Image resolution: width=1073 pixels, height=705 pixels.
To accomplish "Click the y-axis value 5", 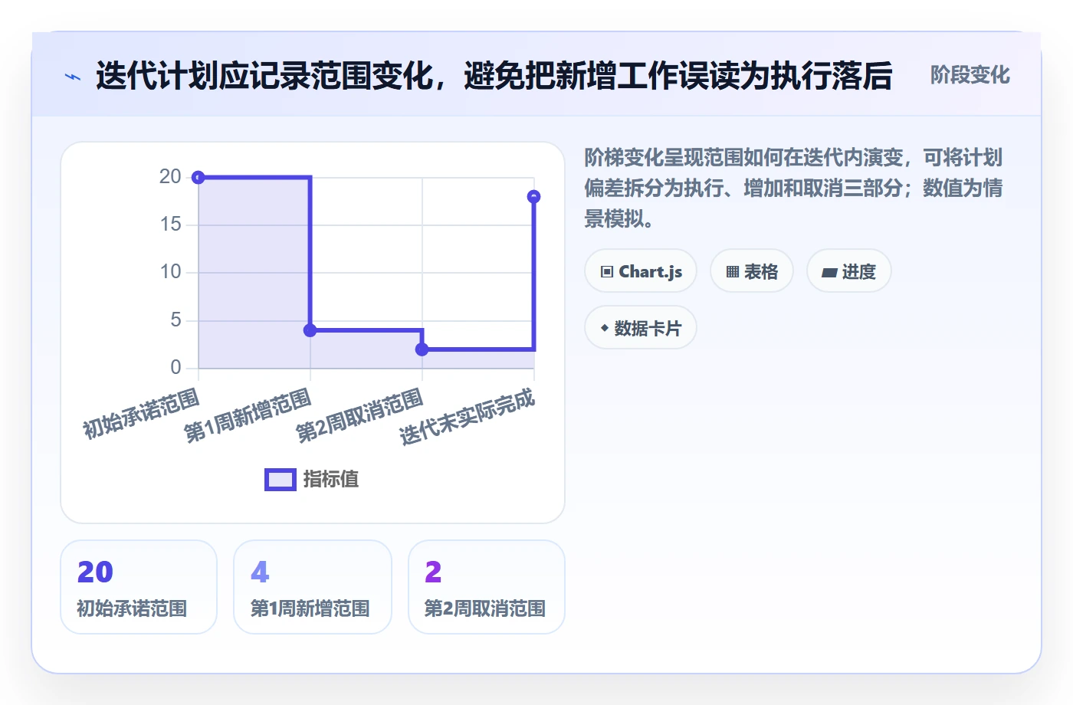I will pos(176,320).
